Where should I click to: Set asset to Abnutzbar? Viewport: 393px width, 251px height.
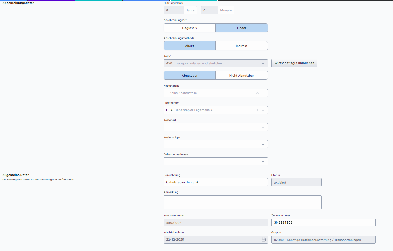click(x=190, y=76)
